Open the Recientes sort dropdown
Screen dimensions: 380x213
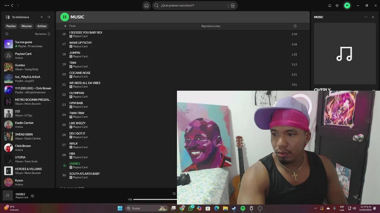(42, 34)
